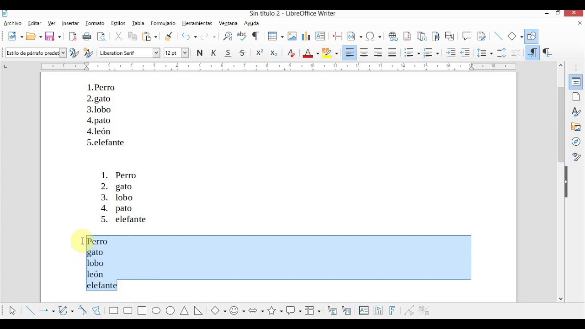
Task: Insert a hyperlink
Action: click(x=393, y=37)
